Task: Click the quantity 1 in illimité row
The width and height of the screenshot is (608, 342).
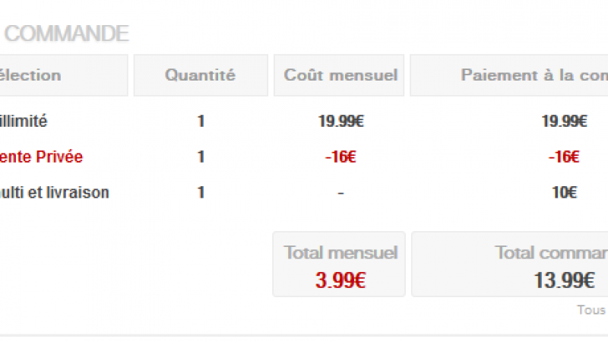Action: click(x=201, y=121)
